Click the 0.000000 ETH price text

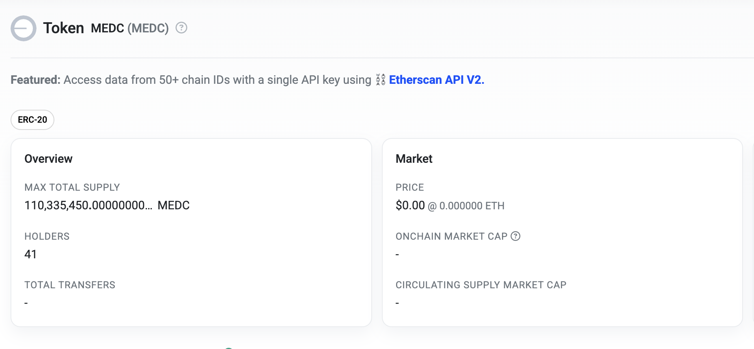[x=472, y=206]
